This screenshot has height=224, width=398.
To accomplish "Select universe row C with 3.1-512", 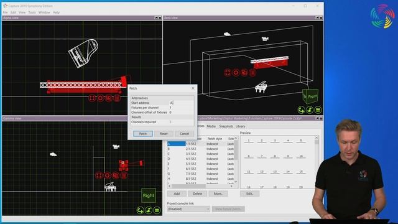I will (x=200, y=154).
